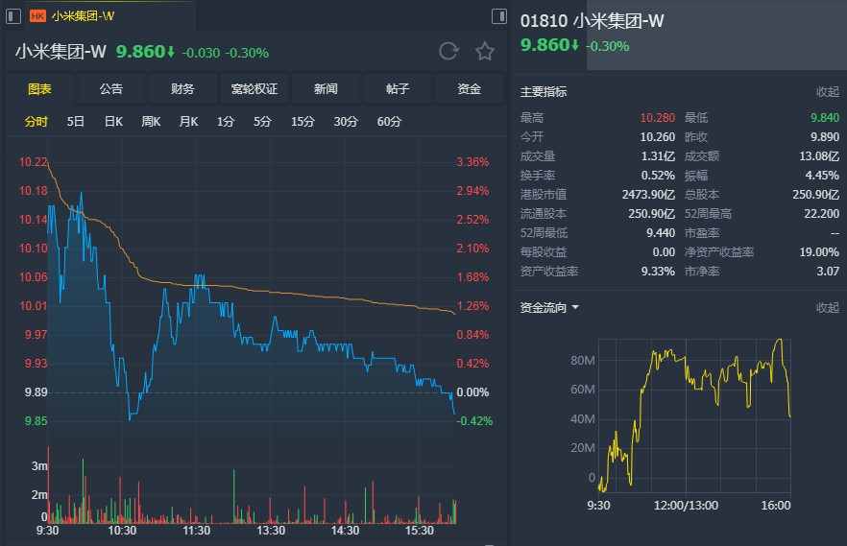Switch to the 窝轮权证 tab
The width and height of the screenshot is (847, 546).
pyautogui.click(x=254, y=89)
